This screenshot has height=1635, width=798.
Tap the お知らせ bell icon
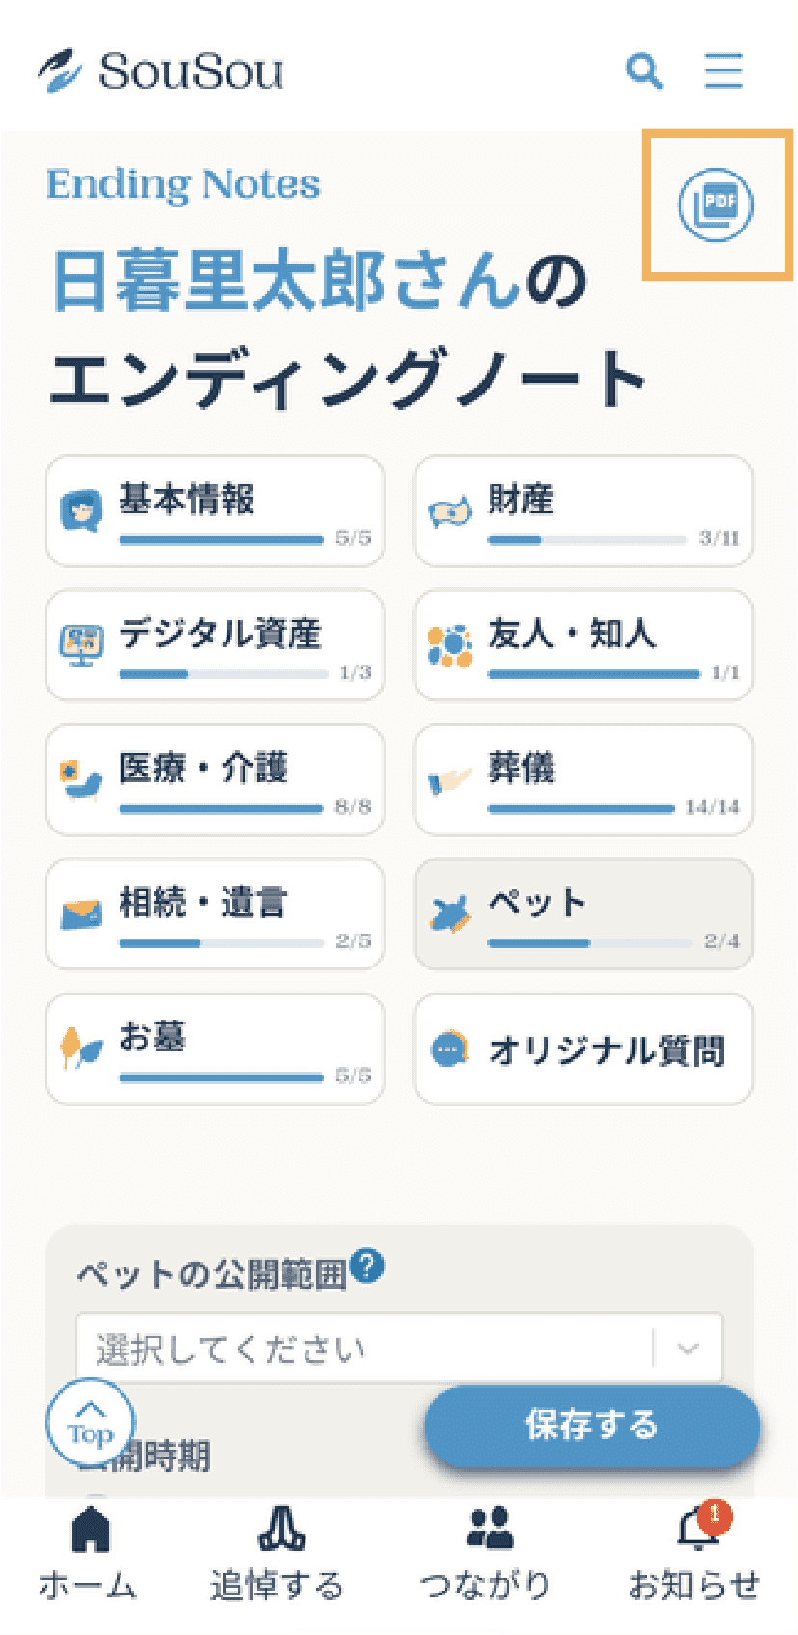pos(697,1529)
